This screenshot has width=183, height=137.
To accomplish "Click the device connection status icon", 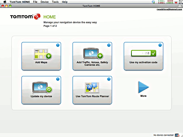I will (x=177, y=135).
